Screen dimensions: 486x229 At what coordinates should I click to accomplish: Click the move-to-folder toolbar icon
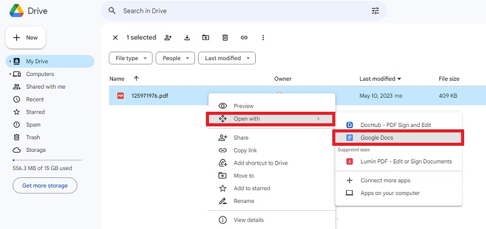205,38
